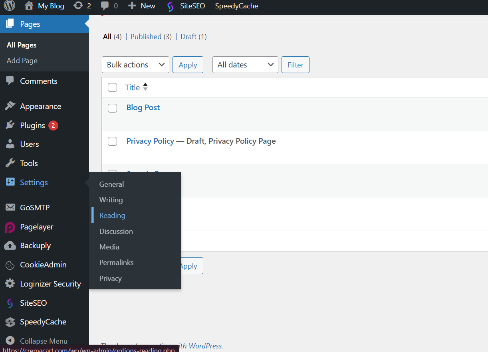The width and height of the screenshot is (488, 352).
Task: Click the SiteSEO logo in the top bar
Action: click(171, 6)
